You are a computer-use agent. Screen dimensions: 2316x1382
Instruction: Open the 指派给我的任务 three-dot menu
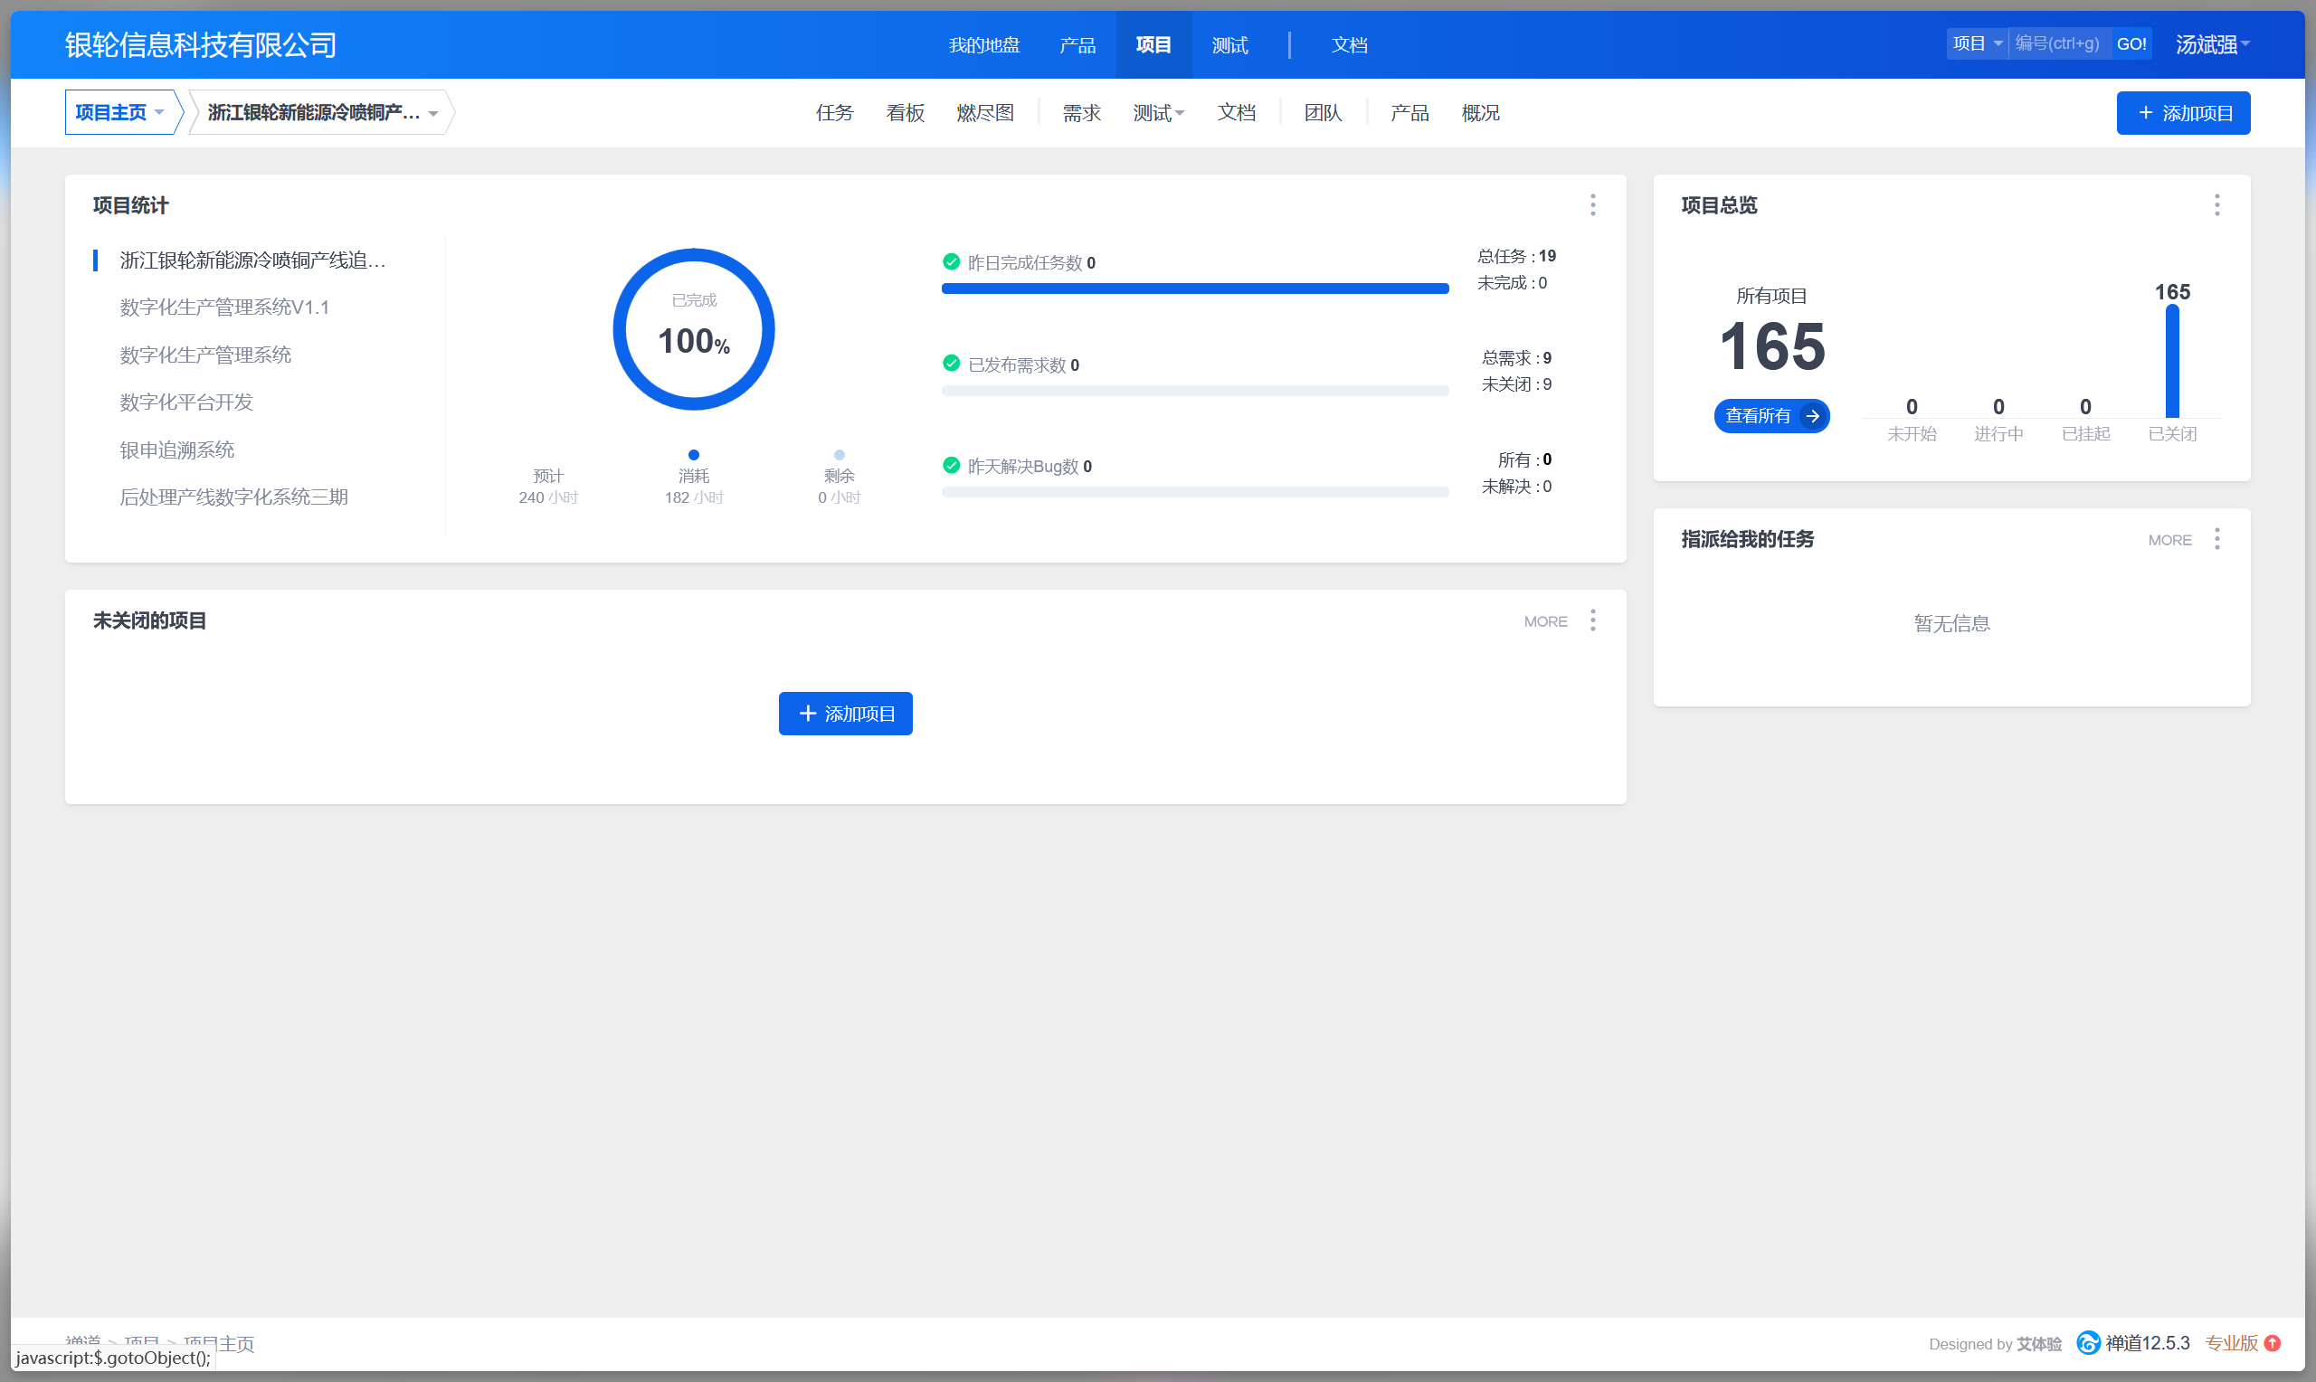pyautogui.click(x=2216, y=539)
